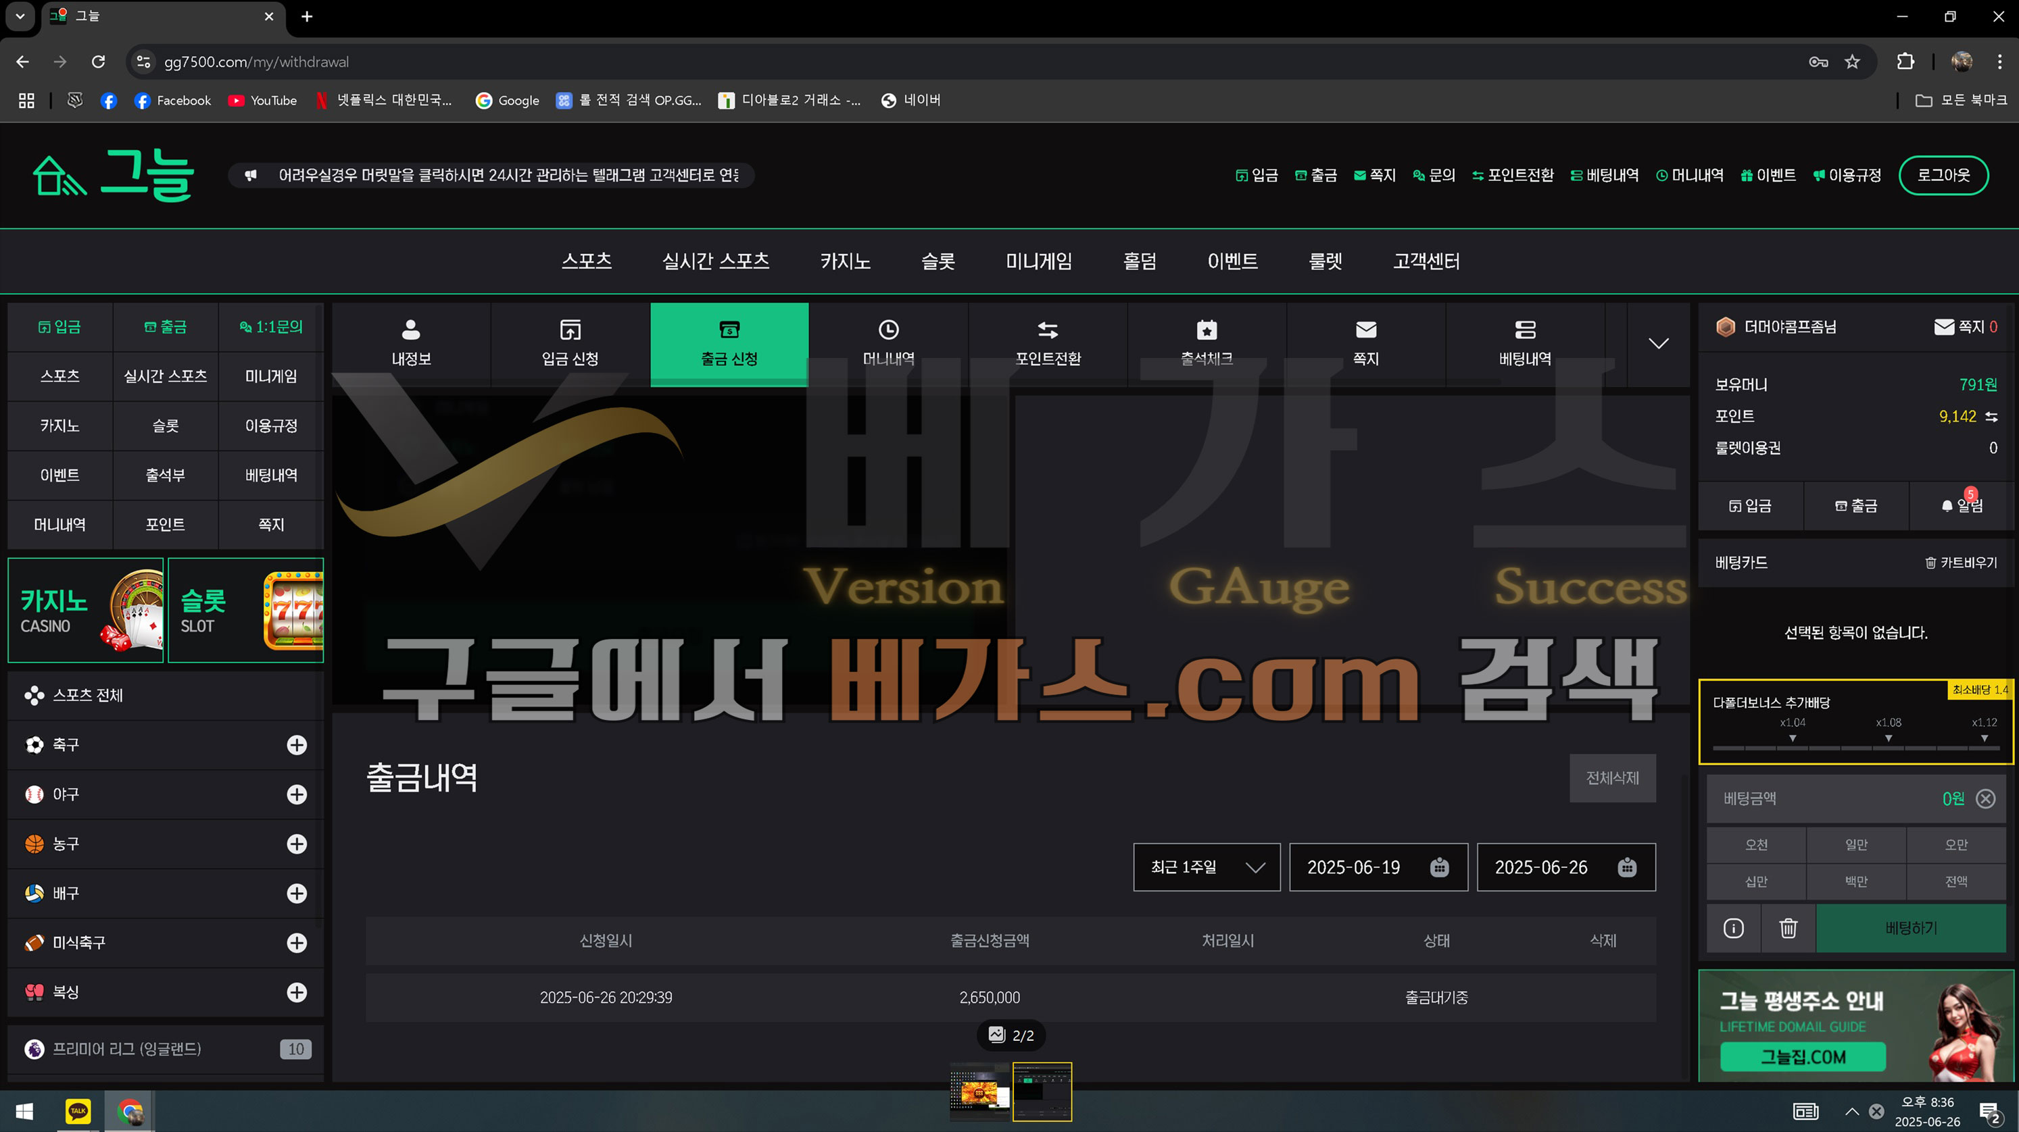The width and height of the screenshot is (2019, 1132).
Task: Open 룰렛 main navigation item
Action: [1325, 260]
